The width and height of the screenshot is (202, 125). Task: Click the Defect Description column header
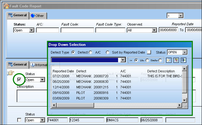tap(161, 71)
